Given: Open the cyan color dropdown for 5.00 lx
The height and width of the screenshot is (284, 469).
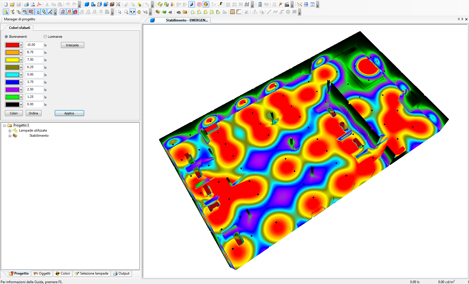Looking at the screenshot, I should pos(21,75).
